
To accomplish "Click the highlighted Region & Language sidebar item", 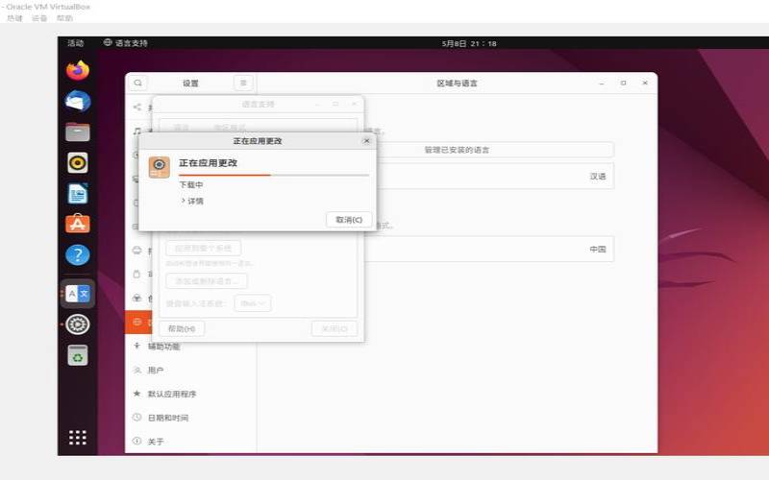I will (138, 322).
